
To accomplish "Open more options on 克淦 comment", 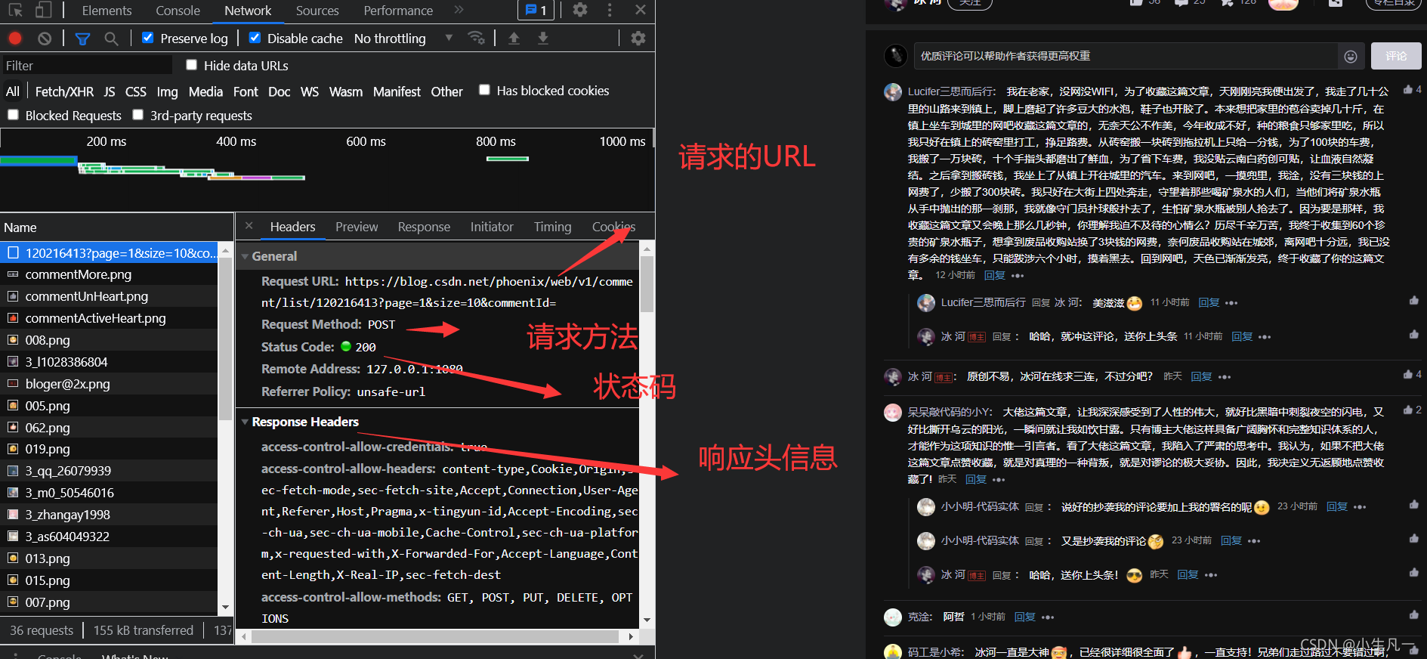I will [1048, 617].
